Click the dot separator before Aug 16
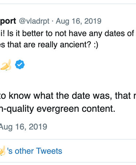 [53, 22]
